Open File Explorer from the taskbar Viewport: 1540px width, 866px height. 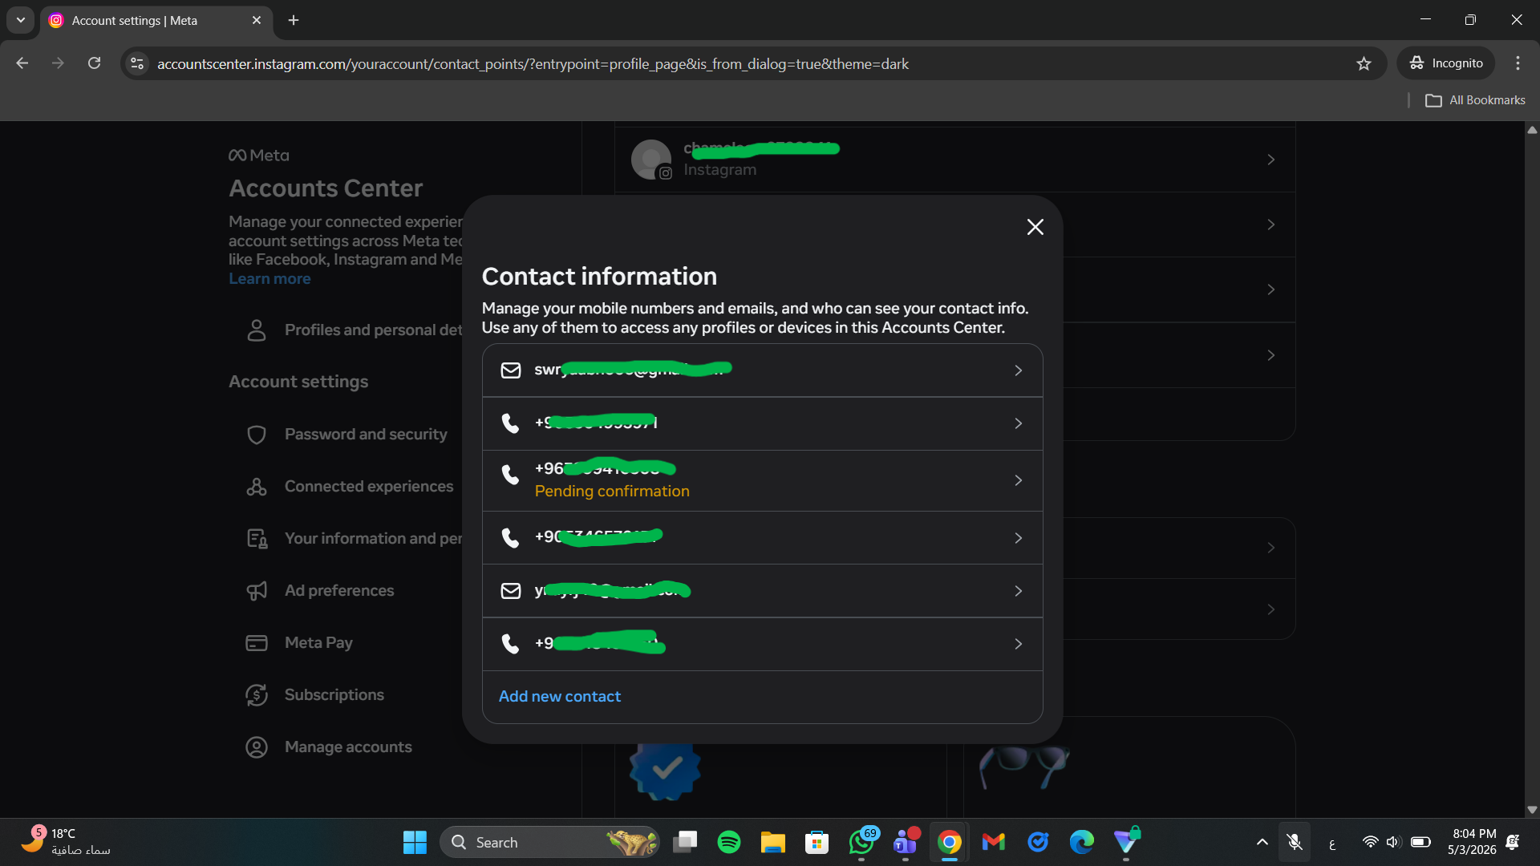pos(773,842)
